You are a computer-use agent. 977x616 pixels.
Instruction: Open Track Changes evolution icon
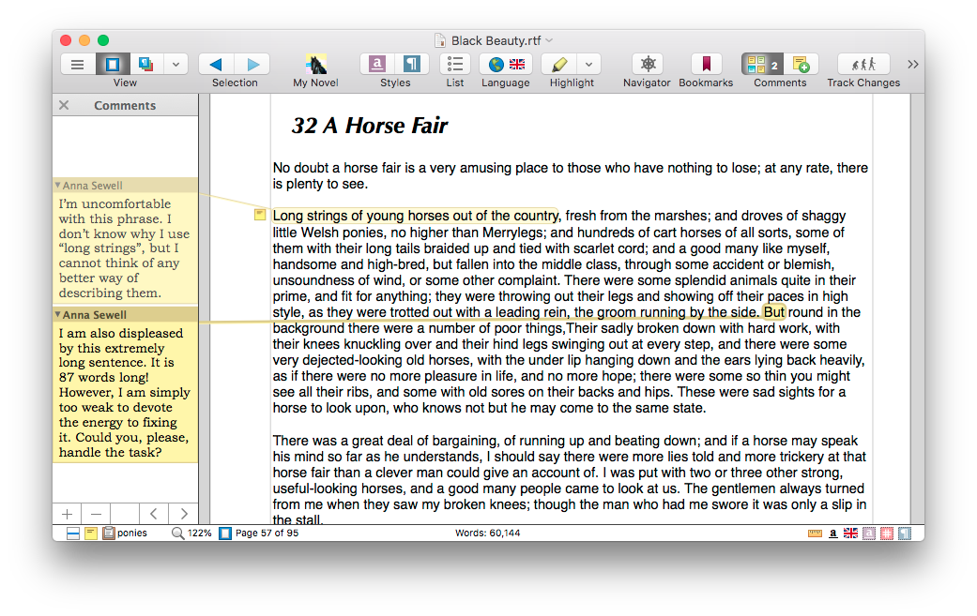(x=863, y=64)
